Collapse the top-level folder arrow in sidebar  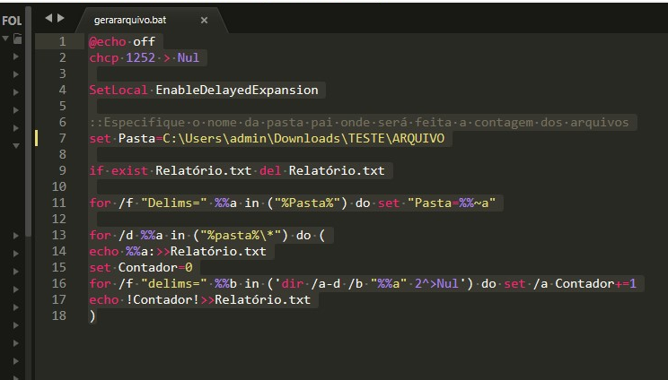(5, 39)
